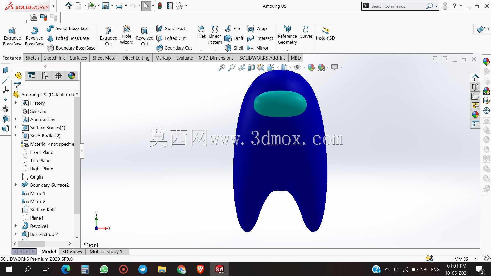Select the Draft feature
The width and height of the screenshot is (491, 276).
234,38
